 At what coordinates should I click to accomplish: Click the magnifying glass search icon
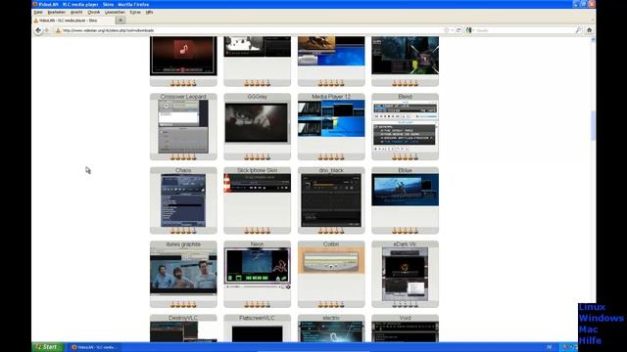pyautogui.click(x=578, y=30)
